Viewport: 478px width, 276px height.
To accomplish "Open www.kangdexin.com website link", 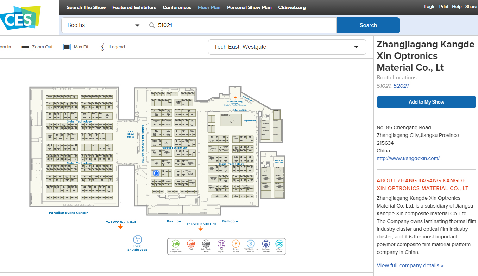I will (408, 158).
